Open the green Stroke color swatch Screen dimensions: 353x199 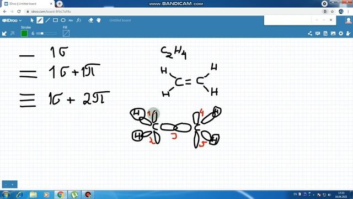pyautogui.click(x=24, y=33)
